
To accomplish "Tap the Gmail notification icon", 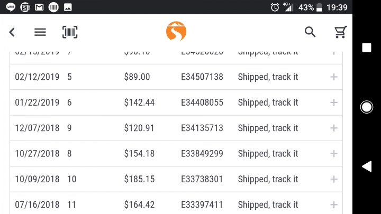I will [x=39, y=7].
